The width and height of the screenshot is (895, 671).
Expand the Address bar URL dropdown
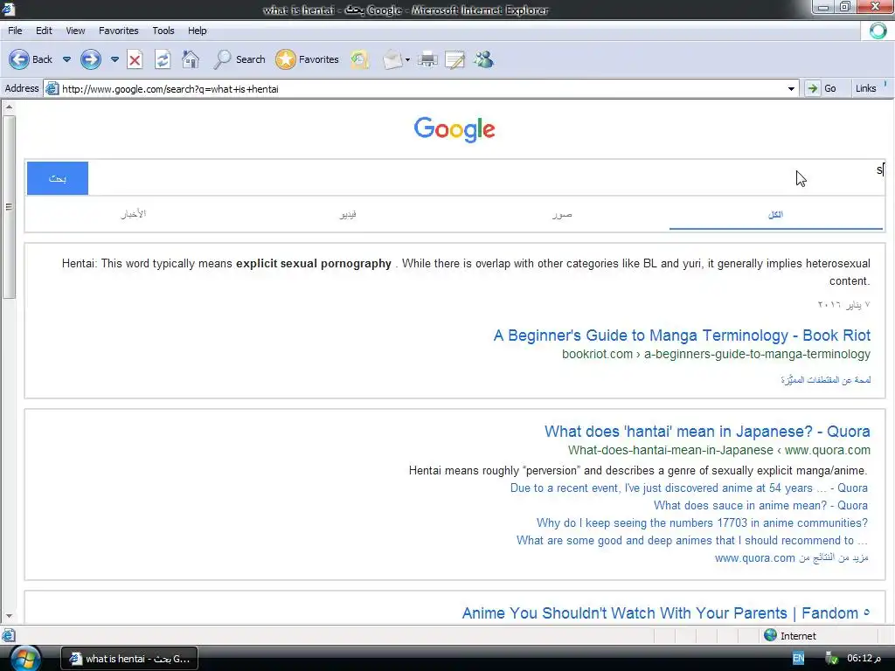pyautogui.click(x=791, y=88)
